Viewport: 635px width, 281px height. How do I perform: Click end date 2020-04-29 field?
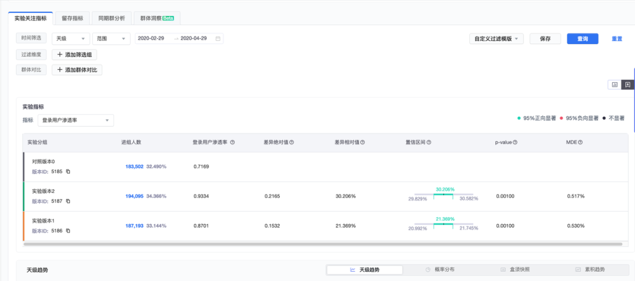[x=193, y=38]
